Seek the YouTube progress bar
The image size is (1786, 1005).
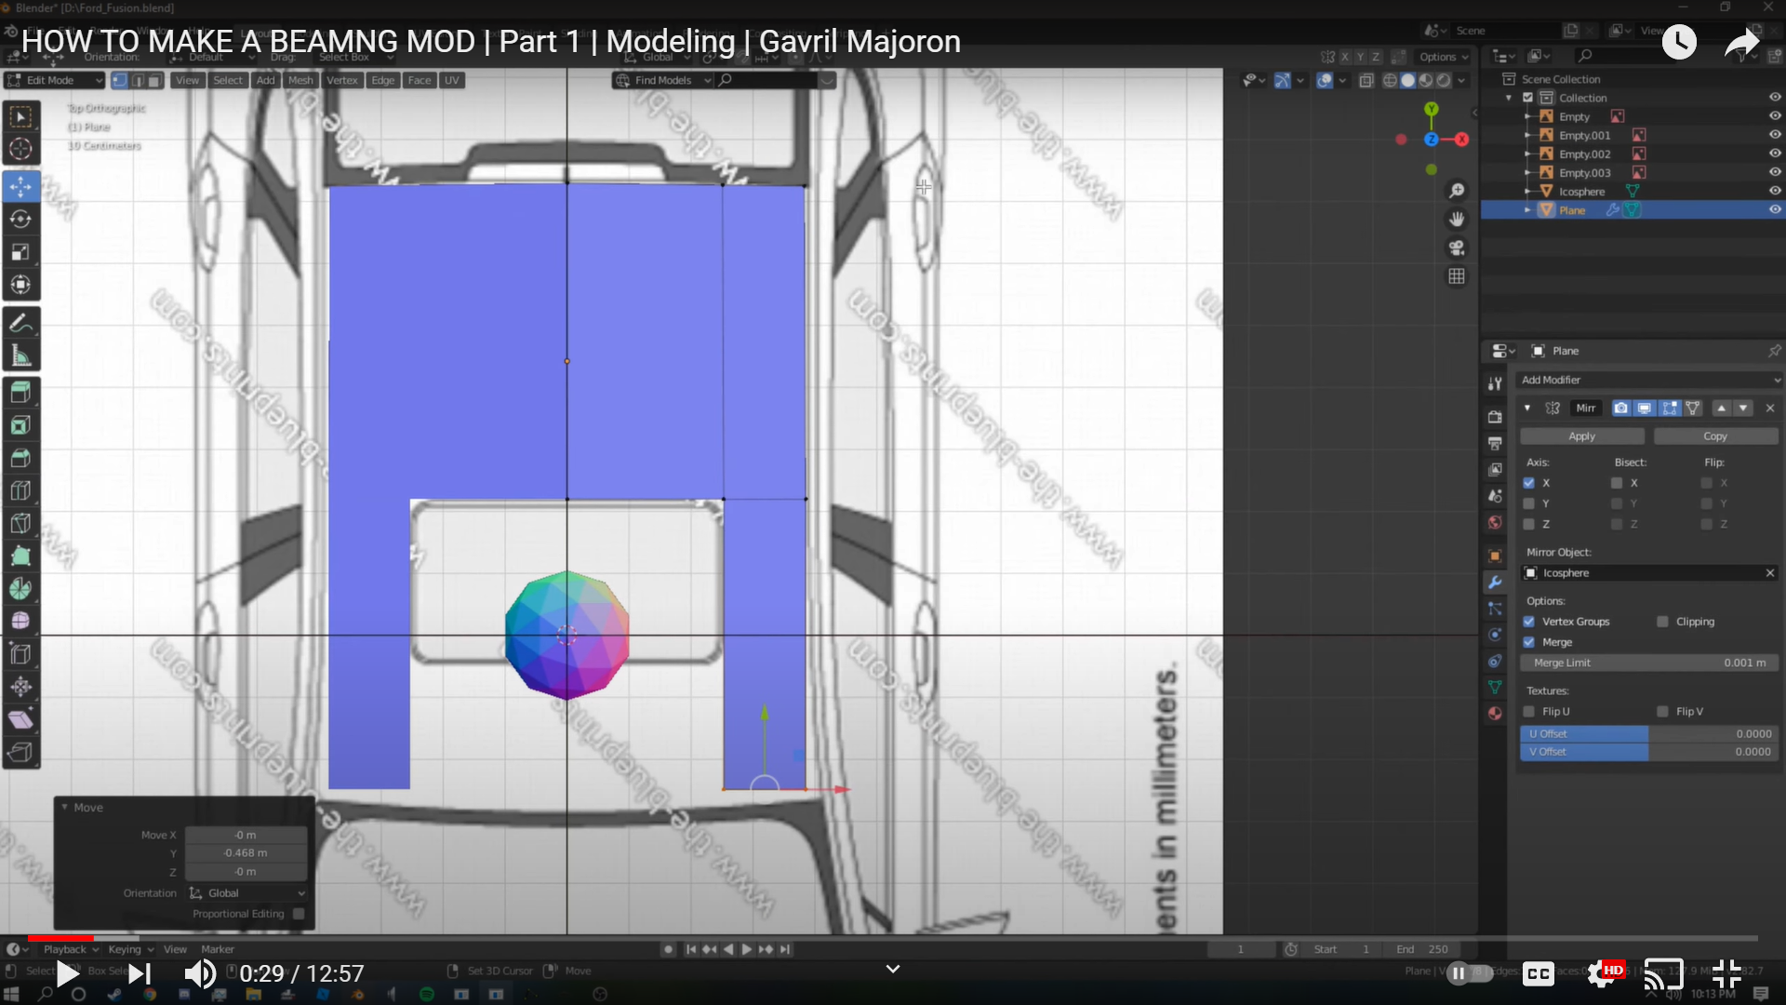pos(893,938)
